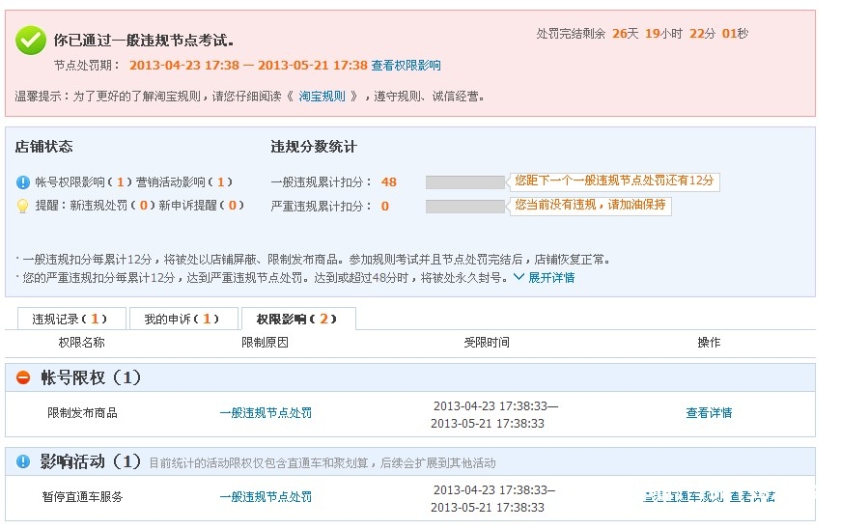This screenshot has width=841, height=529.
Task: Click 查看详情 for 限制发布商品 row
Action: (709, 413)
